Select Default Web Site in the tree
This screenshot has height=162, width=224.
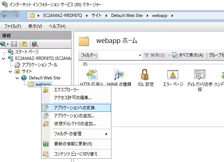click(x=45, y=78)
